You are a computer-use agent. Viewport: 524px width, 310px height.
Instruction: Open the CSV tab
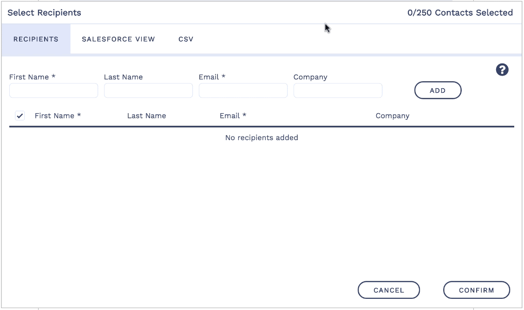pyautogui.click(x=186, y=39)
